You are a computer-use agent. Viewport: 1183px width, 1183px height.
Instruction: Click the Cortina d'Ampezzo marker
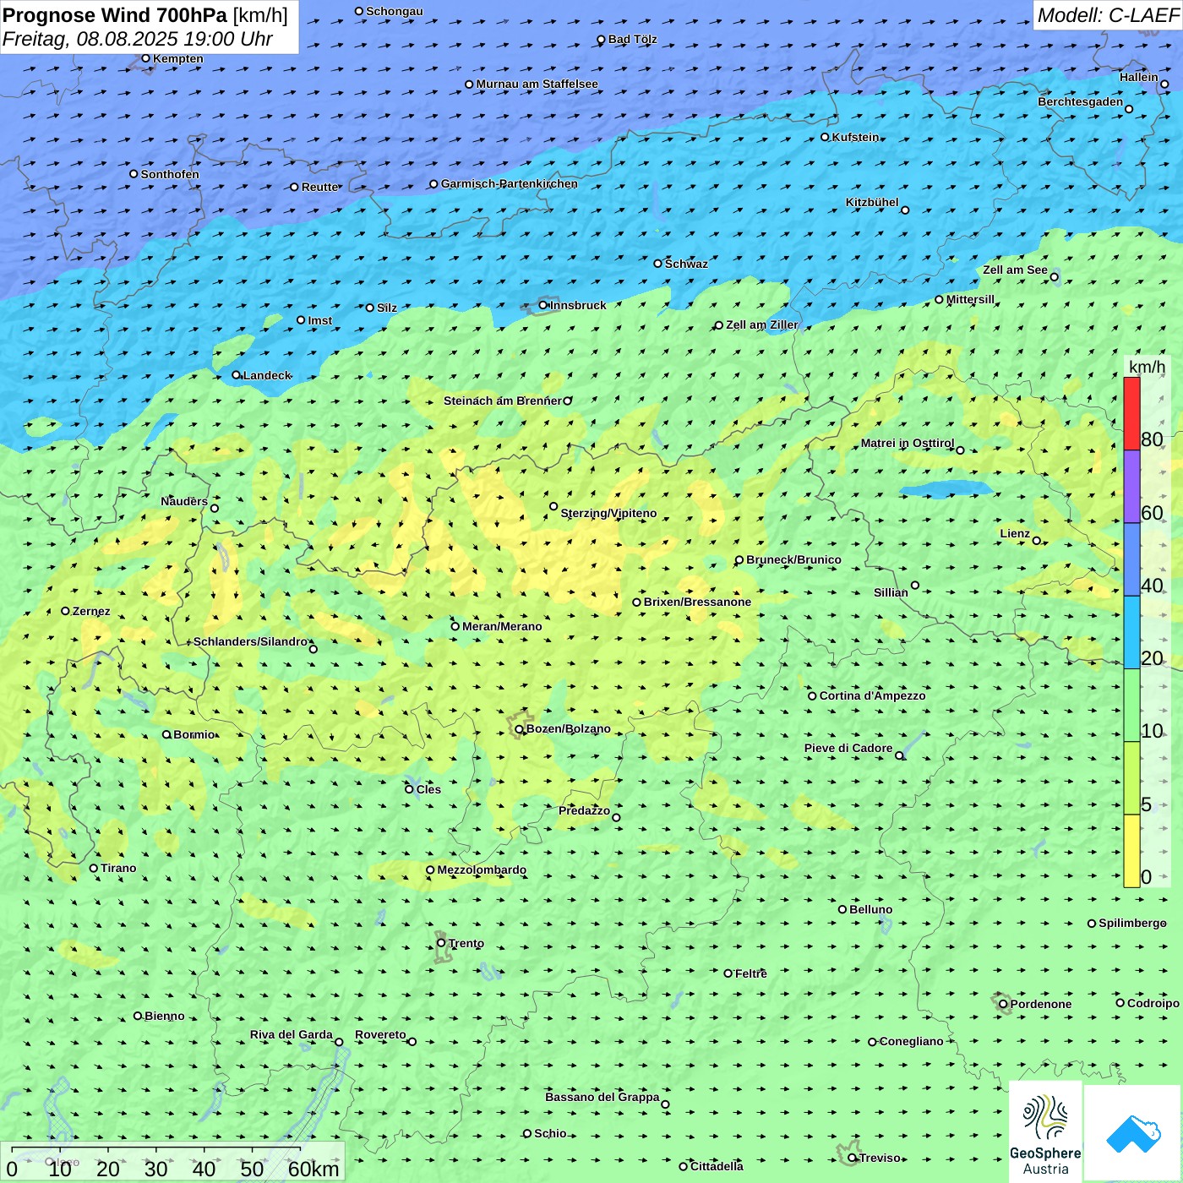point(812,696)
